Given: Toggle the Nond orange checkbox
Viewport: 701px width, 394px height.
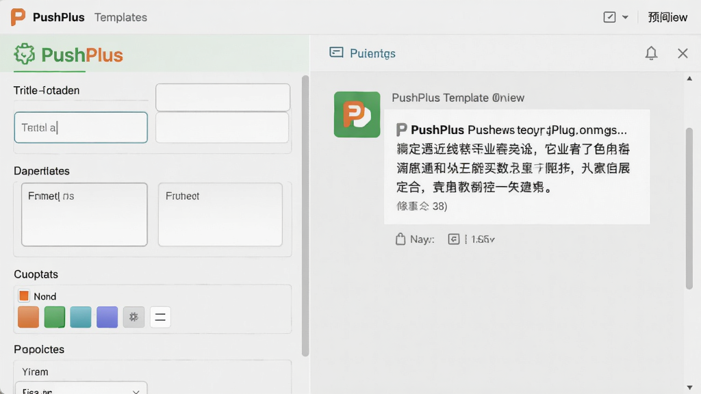Looking at the screenshot, I should click(x=24, y=295).
